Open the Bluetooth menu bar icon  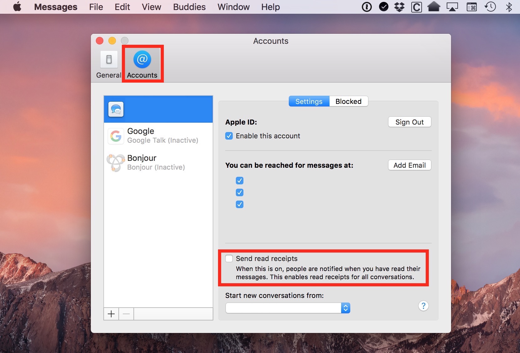pos(509,7)
